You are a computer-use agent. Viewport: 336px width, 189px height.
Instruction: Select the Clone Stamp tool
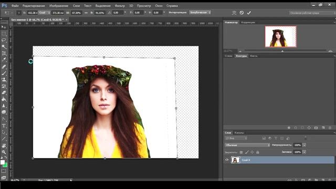[x=4, y=80]
